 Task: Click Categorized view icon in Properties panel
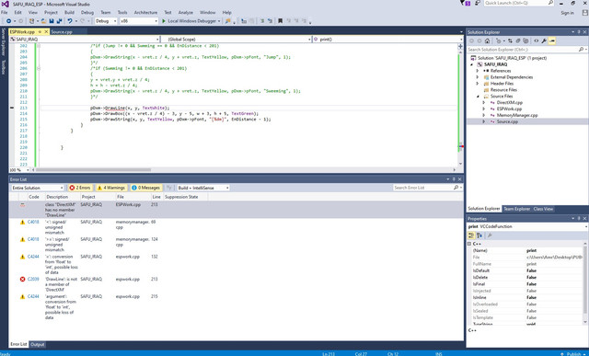coord(471,235)
